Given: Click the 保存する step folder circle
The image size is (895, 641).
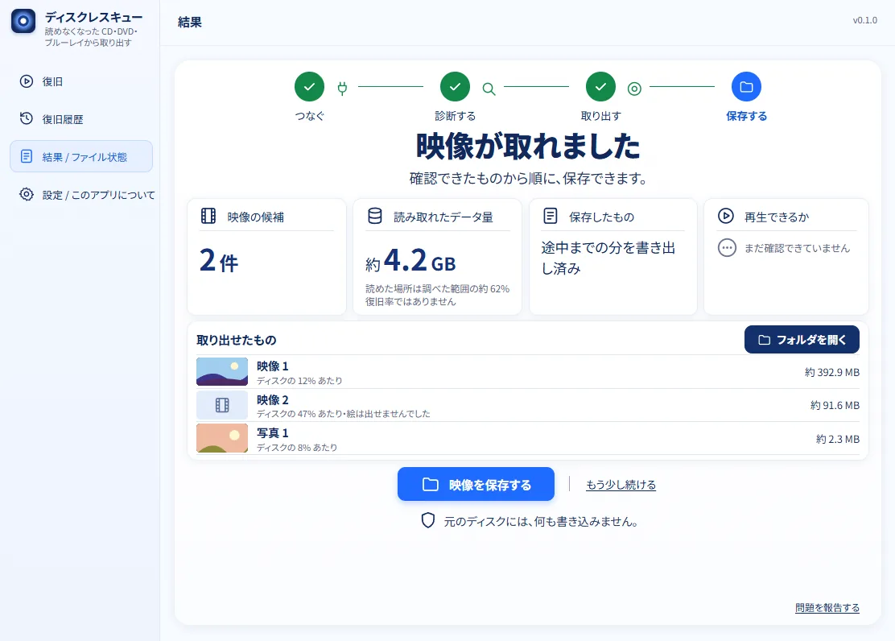Looking at the screenshot, I should click(x=746, y=87).
